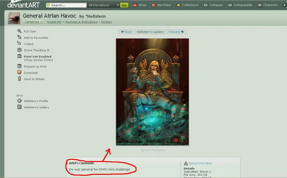Click the Channels TV icon
This screenshot has height=178, width=287.
click(x=259, y=5)
